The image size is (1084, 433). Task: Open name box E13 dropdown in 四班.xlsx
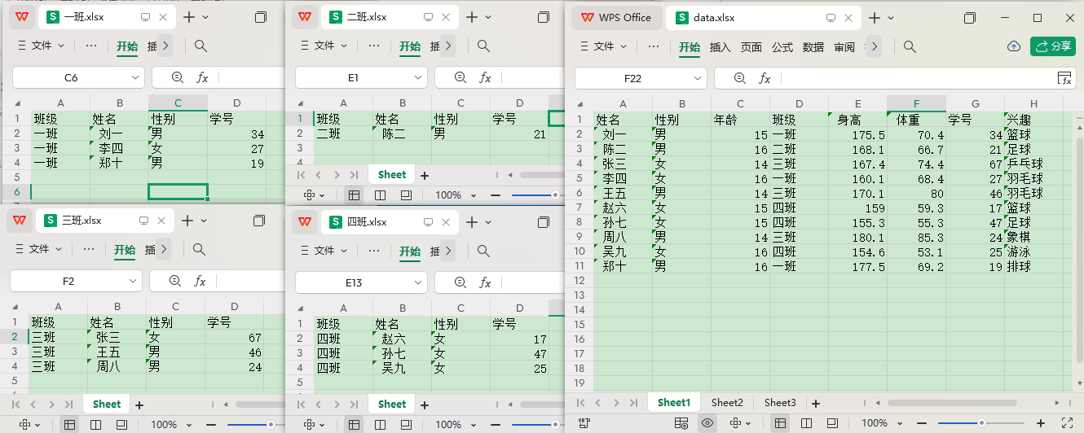[417, 282]
